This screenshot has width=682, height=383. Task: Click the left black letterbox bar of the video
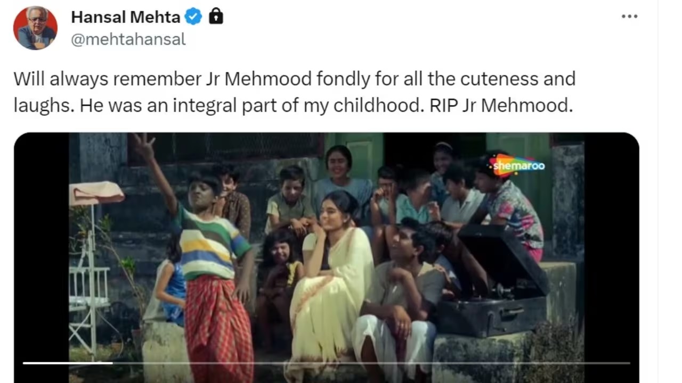coord(41,250)
